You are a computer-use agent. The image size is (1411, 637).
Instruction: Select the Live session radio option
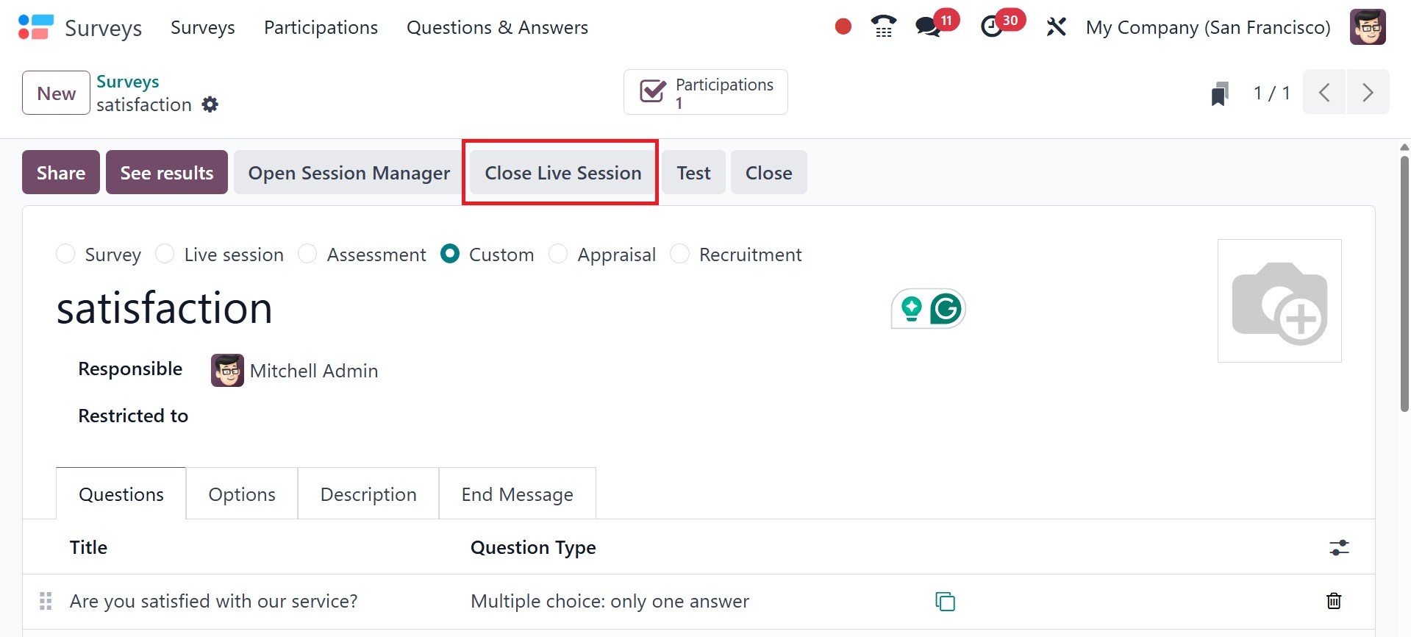click(165, 254)
